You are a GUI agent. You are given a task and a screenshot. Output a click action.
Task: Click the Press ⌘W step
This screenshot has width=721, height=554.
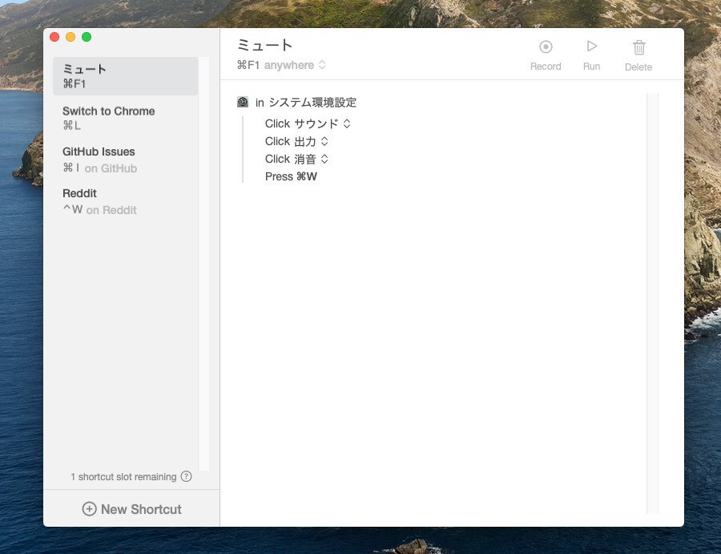[x=291, y=176]
